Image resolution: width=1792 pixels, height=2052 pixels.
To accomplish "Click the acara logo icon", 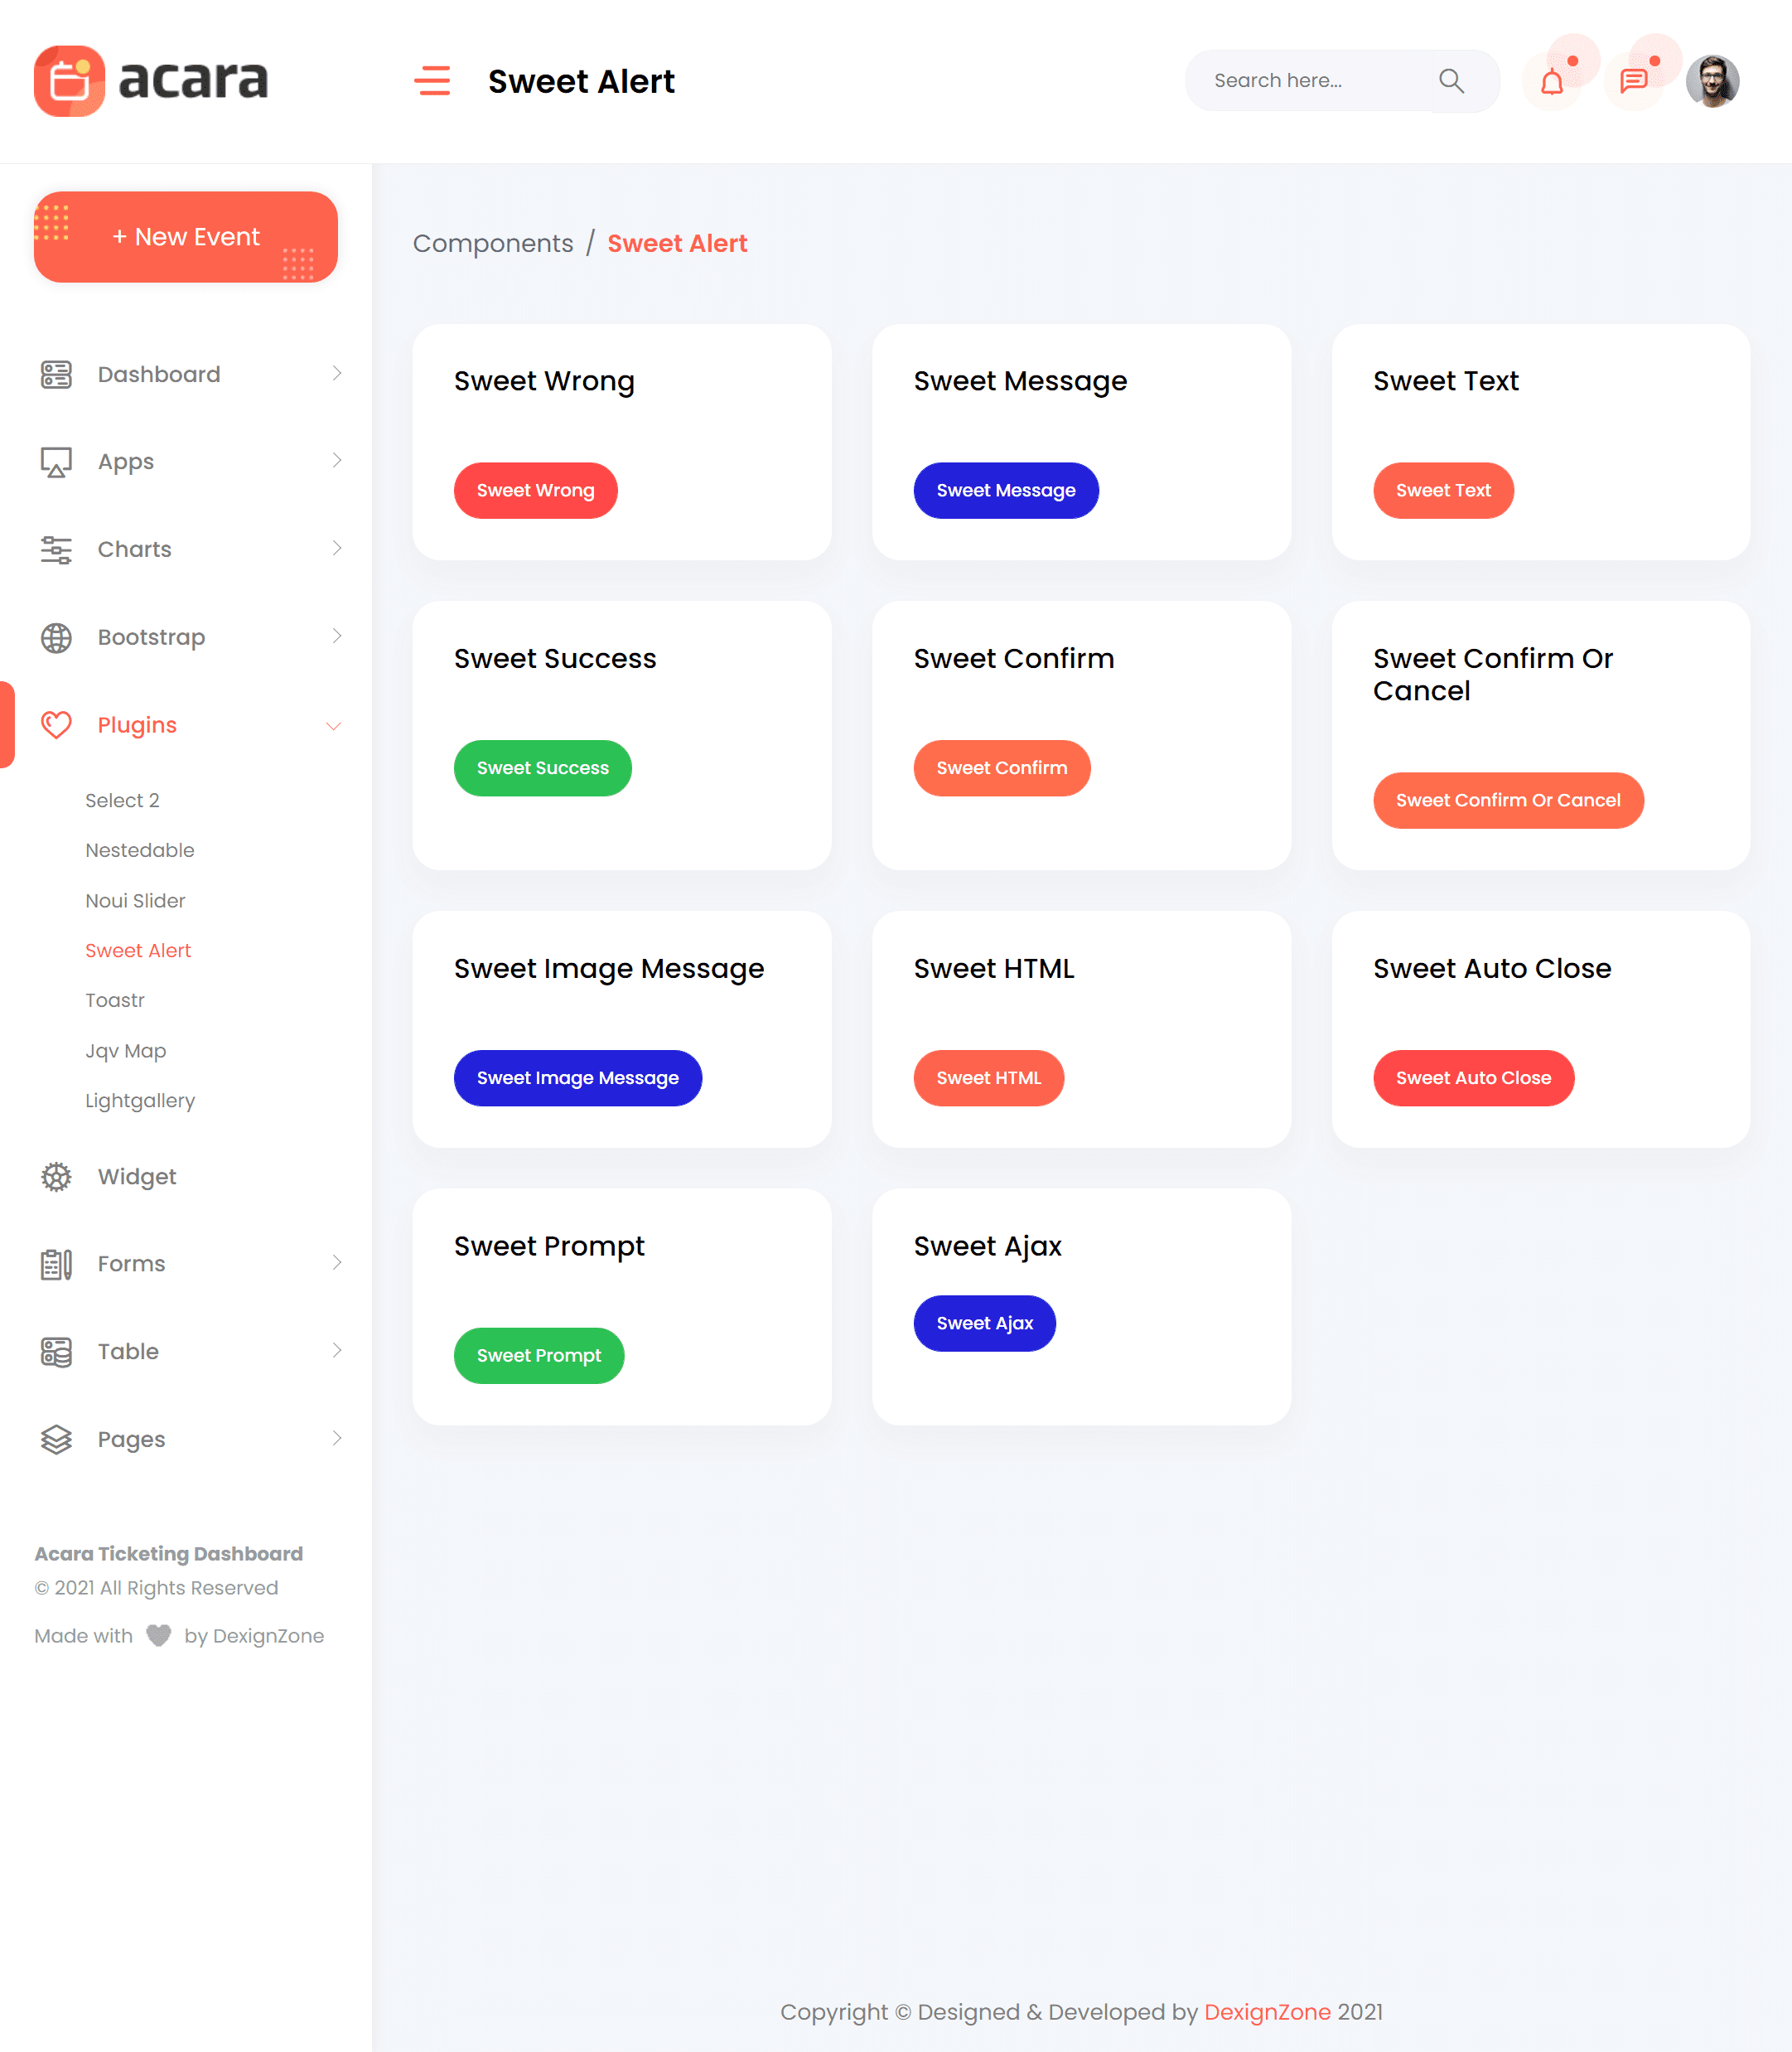I will click(69, 81).
